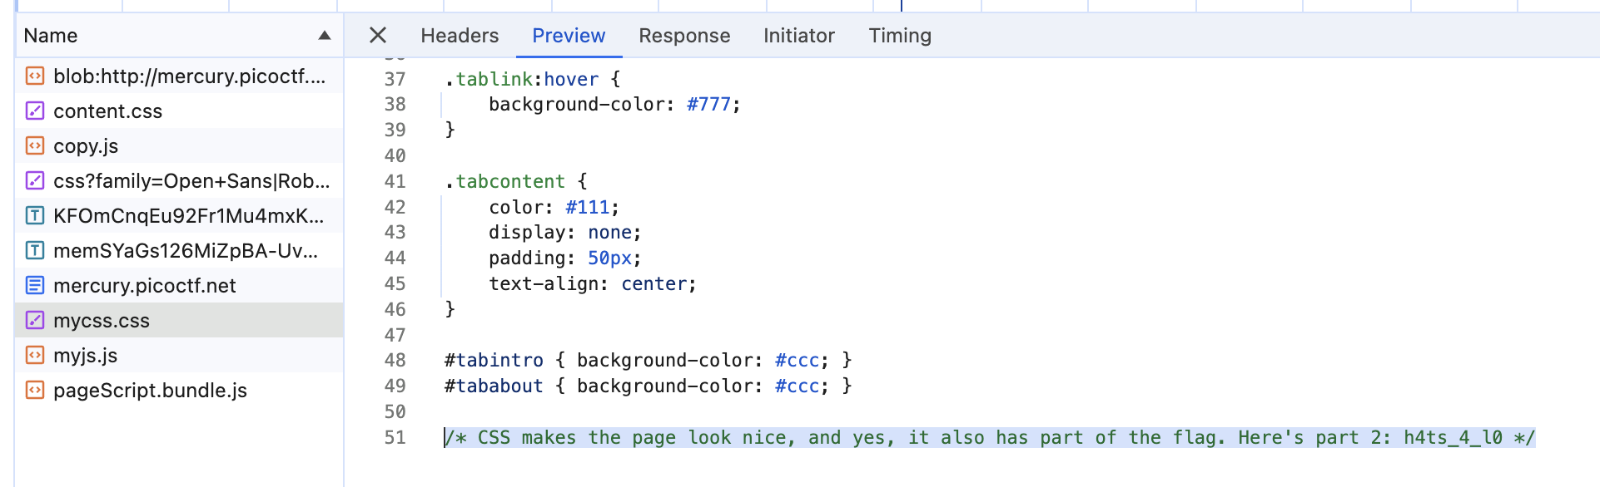Toggle the Name column sort arrow
Viewport: 1600px width, 487px height.
coord(325,36)
